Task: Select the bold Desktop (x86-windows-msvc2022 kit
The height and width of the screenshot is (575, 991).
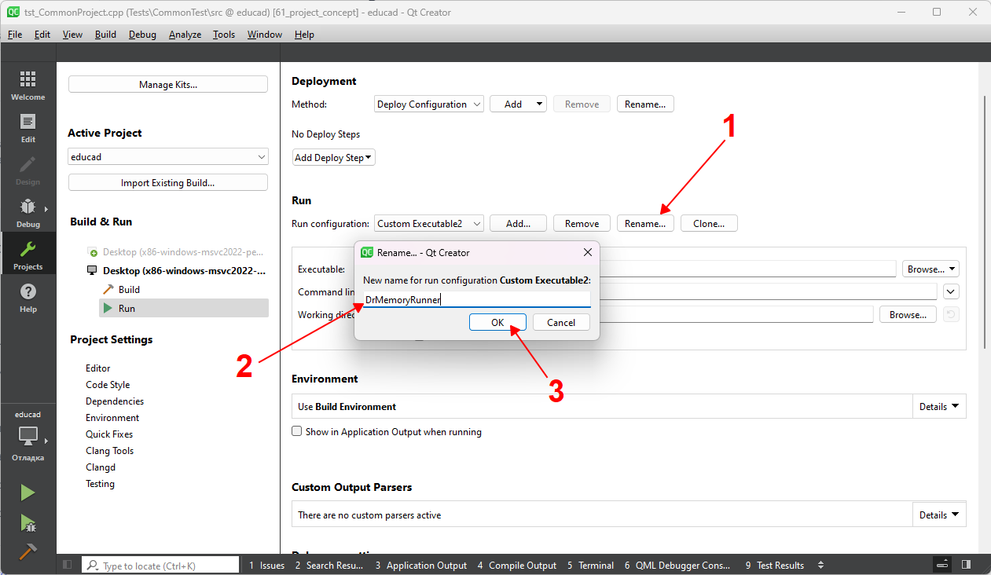Action: coord(185,270)
